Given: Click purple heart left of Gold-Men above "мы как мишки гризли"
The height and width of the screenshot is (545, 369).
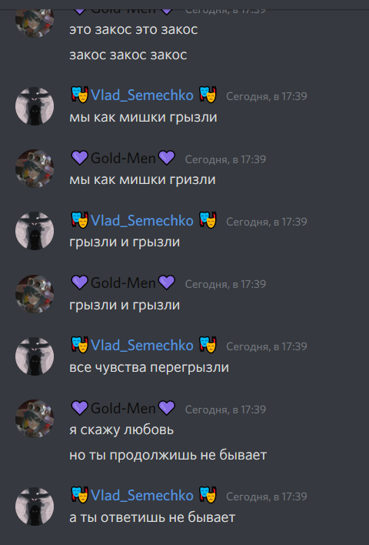Looking at the screenshot, I should tap(79, 158).
